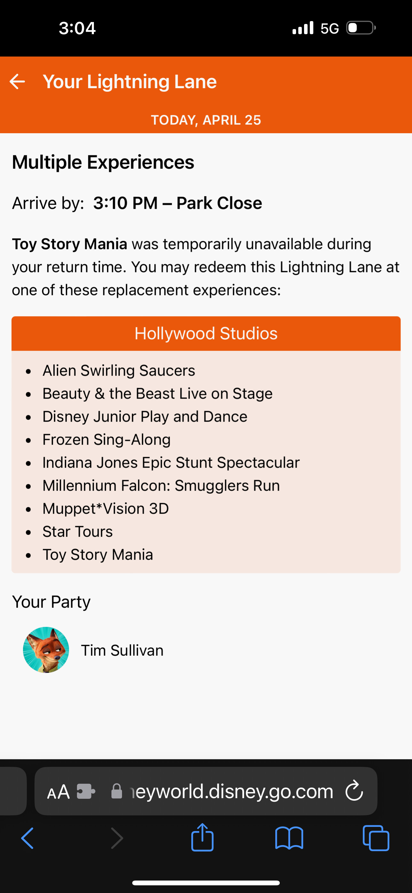Tap the Hollywood Studios header bar
Viewport: 412px width, 893px height.
[x=206, y=333]
